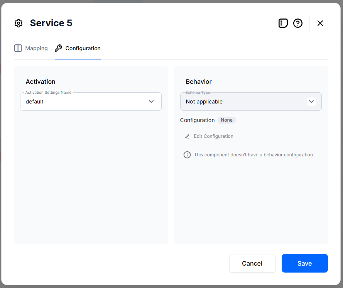Click the None configuration badge
The height and width of the screenshot is (288, 343).
(x=226, y=120)
